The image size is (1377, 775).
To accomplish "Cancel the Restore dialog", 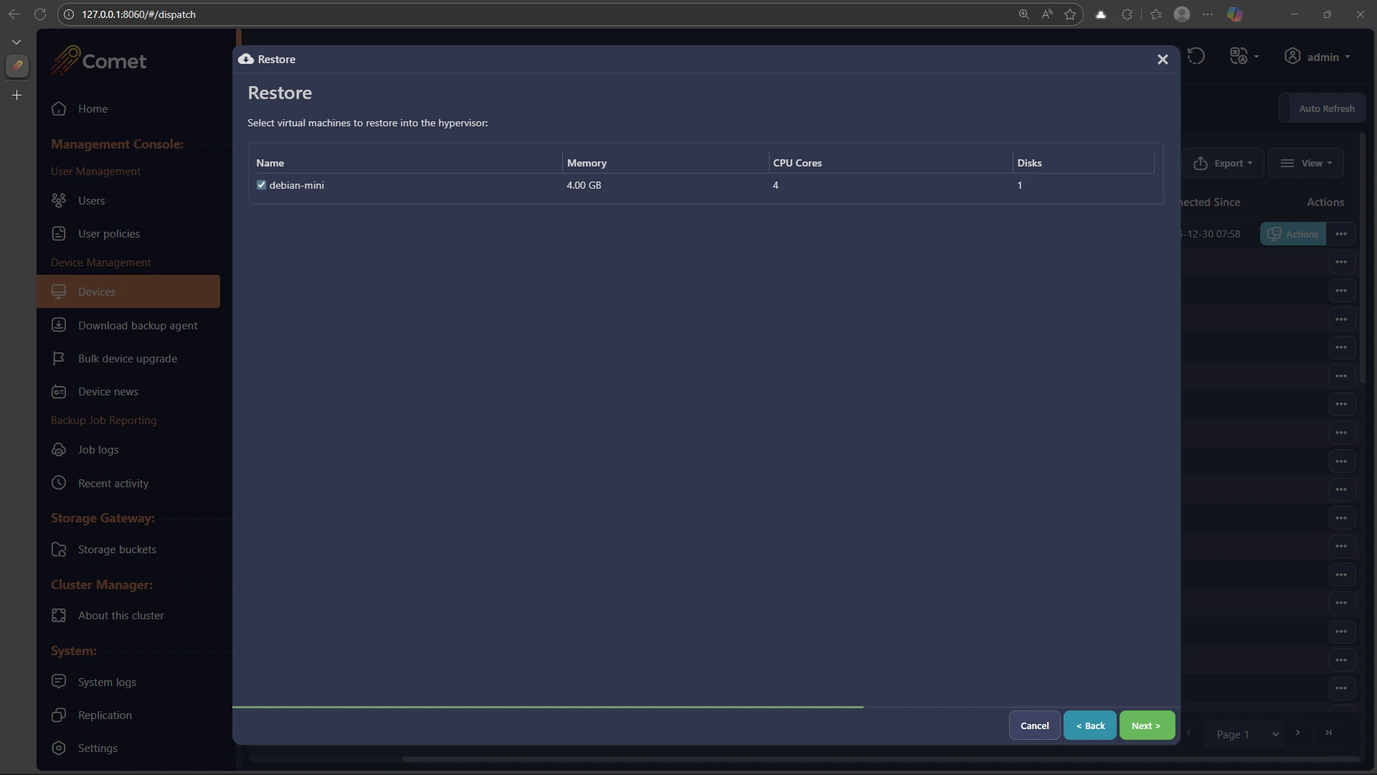I will (1034, 725).
